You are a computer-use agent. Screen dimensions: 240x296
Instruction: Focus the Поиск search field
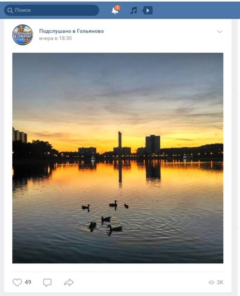51,10
